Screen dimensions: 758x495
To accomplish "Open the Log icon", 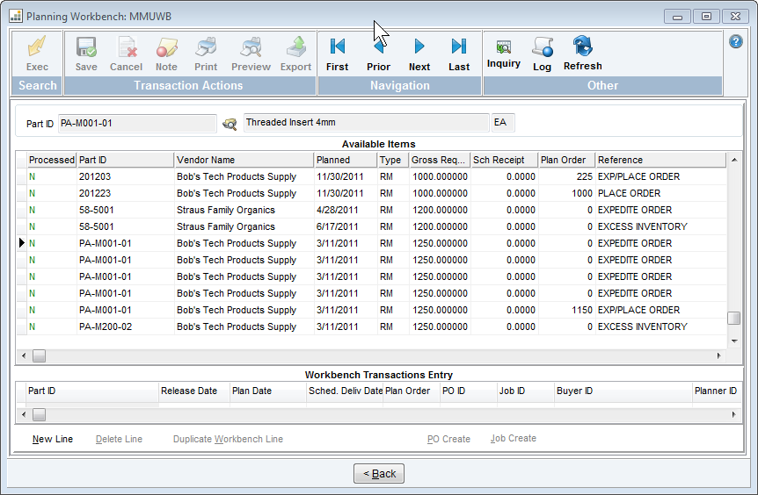I will (x=542, y=53).
